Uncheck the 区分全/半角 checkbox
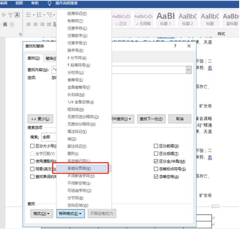250x229 pixels. click(156, 161)
